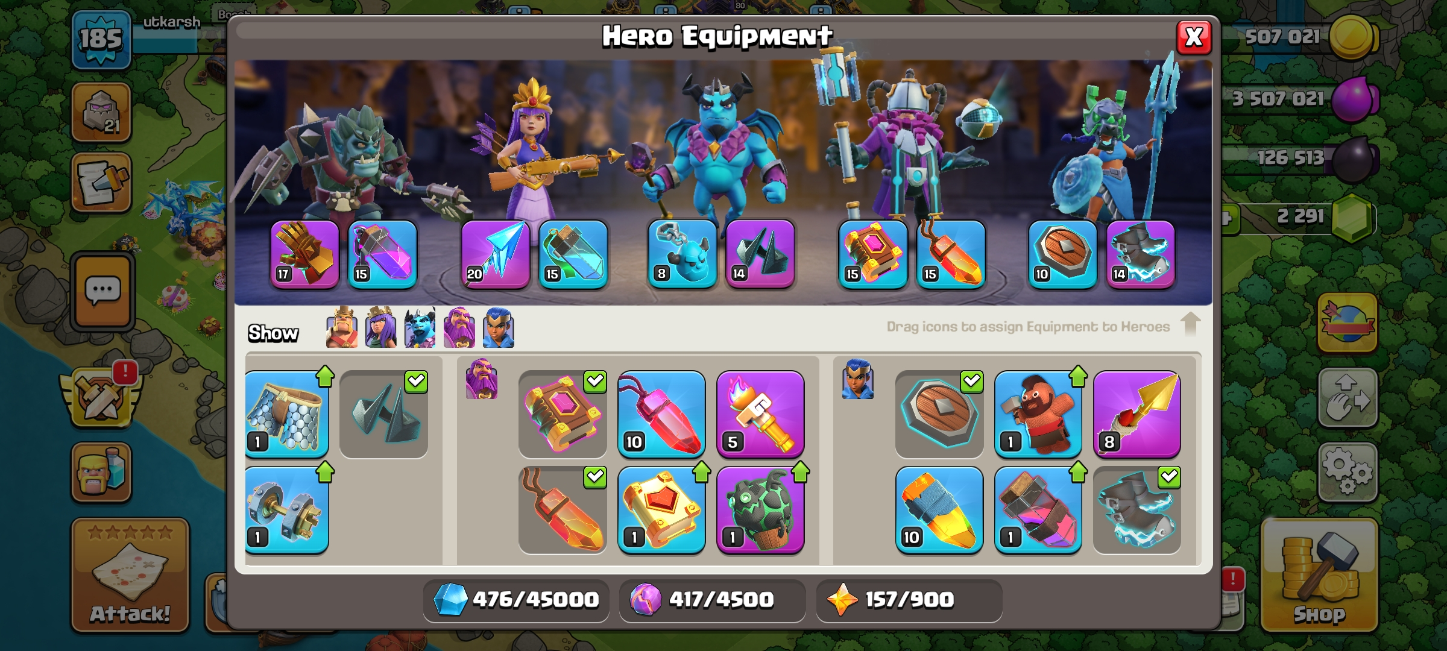Filter equipment by Royal Champion portrait
Viewport: 1447px width, 651px height.
[499, 329]
